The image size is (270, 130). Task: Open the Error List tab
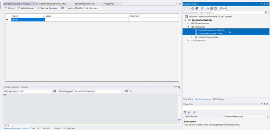[36, 129]
